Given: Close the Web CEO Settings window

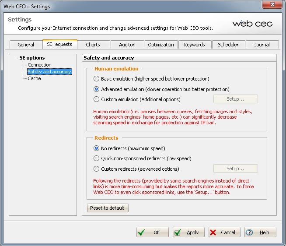Looking at the screenshot, I should click(x=272, y=4).
